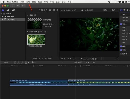Show the photos and audio sidebar
130x99 pixels.
8,10
